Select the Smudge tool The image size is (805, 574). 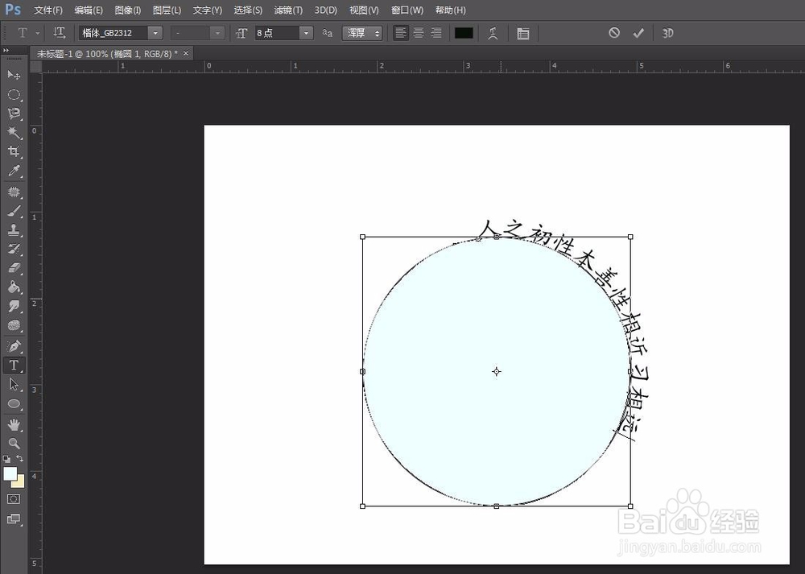[14, 307]
